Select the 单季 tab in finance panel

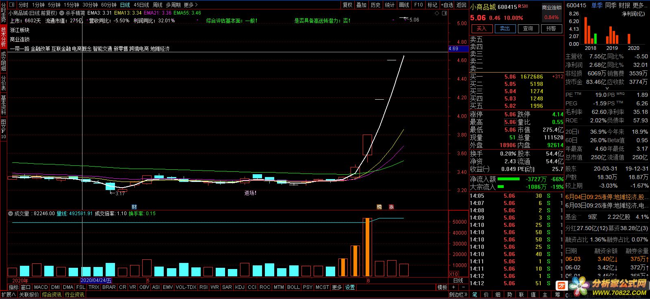597,5
